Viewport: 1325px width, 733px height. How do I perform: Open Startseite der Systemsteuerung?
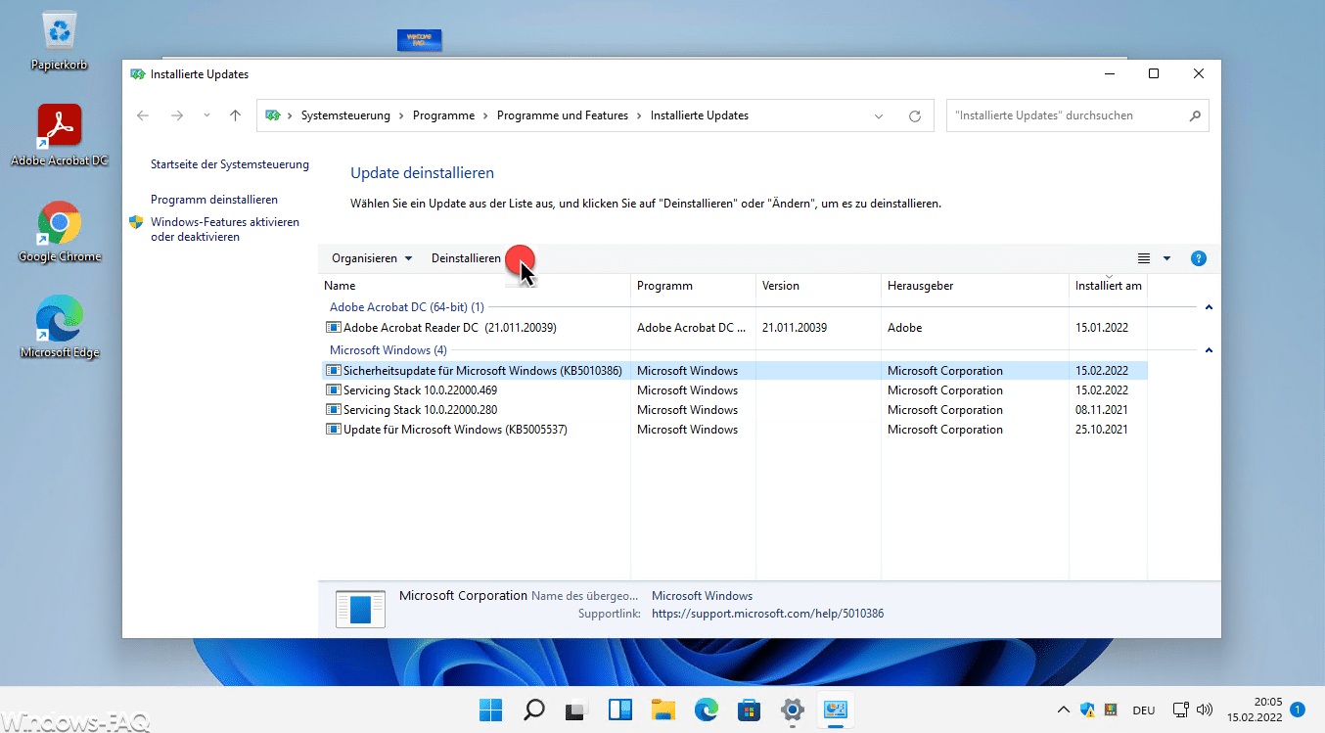230,164
